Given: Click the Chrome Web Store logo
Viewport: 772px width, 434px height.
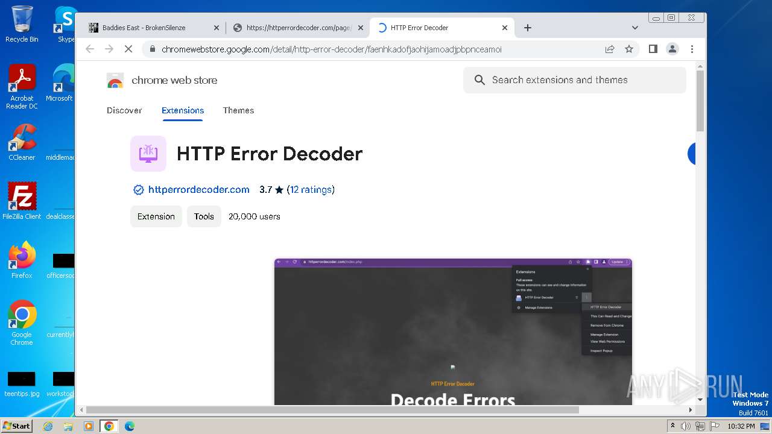Looking at the screenshot, I should [115, 80].
